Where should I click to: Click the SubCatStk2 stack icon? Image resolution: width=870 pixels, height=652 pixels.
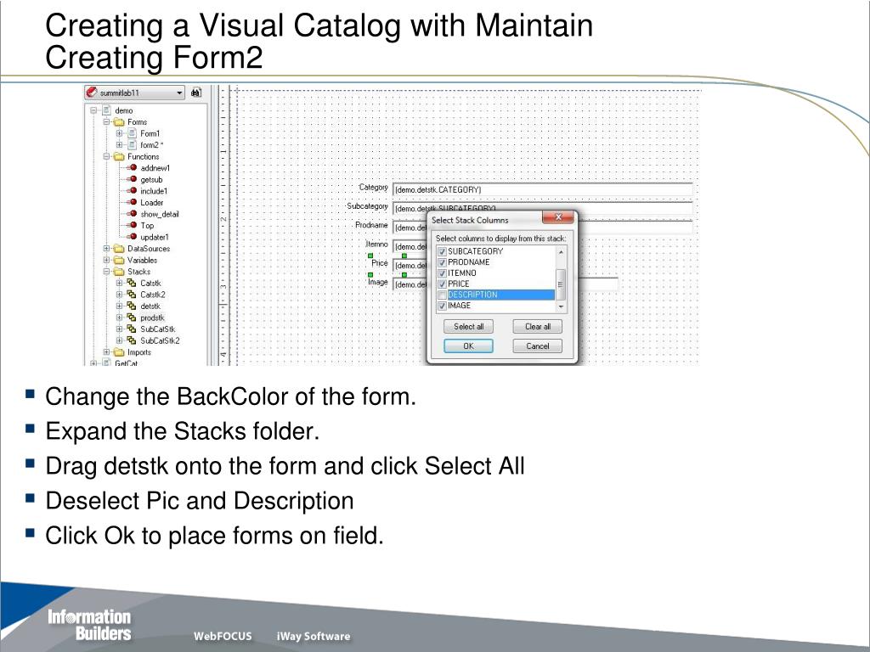click(132, 340)
